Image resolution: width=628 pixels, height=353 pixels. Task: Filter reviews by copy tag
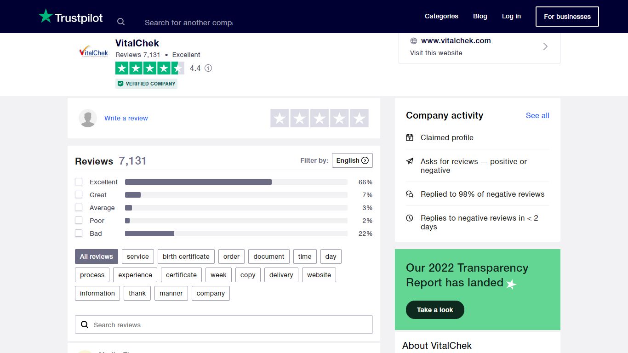[248, 275]
